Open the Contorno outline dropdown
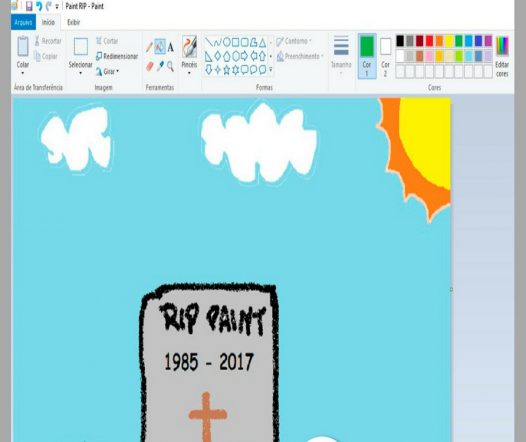This screenshot has height=442, width=526. point(294,41)
